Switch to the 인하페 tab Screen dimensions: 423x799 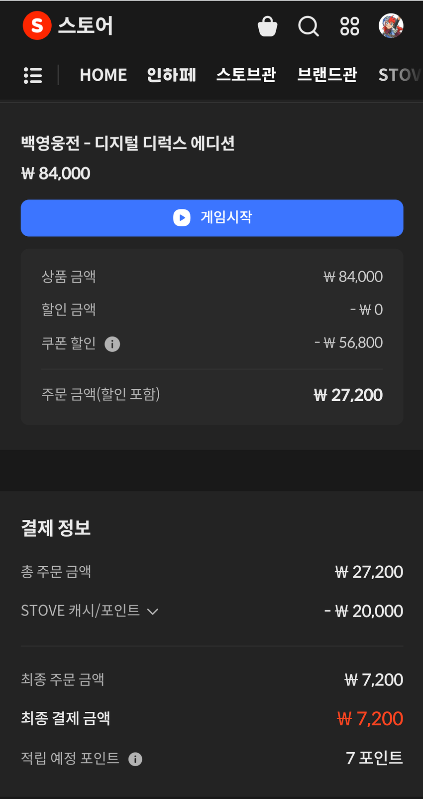click(x=171, y=75)
